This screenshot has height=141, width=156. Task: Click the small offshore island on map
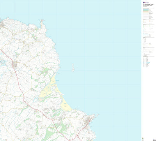pyautogui.click(x=73, y=68)
